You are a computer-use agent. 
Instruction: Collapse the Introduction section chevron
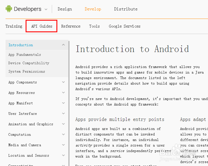click(63, 45)
